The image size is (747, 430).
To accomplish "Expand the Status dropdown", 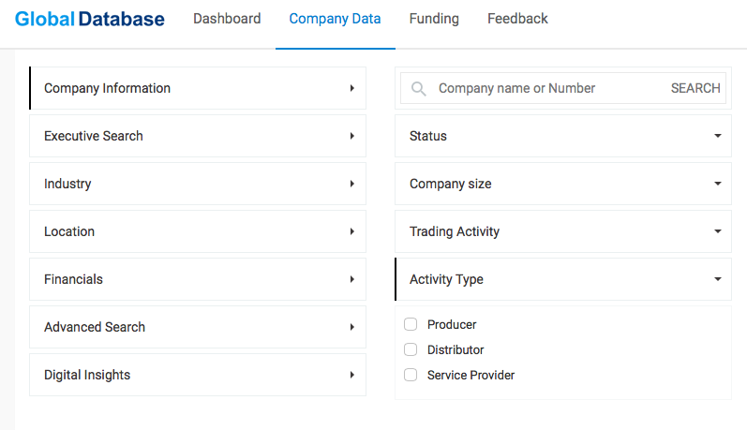I will click(717, 136).
